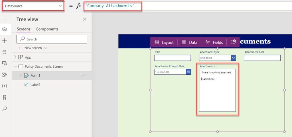292x137 pixels.
Task: Click the 'There is nothing attached.' text
Action: coord(216,72)
